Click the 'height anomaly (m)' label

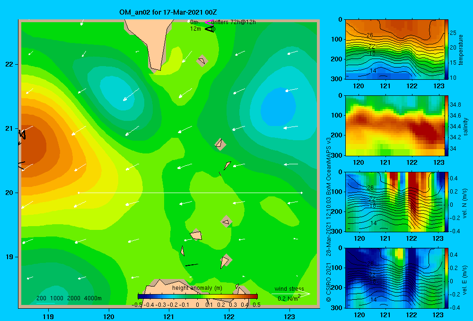(197, 288)
